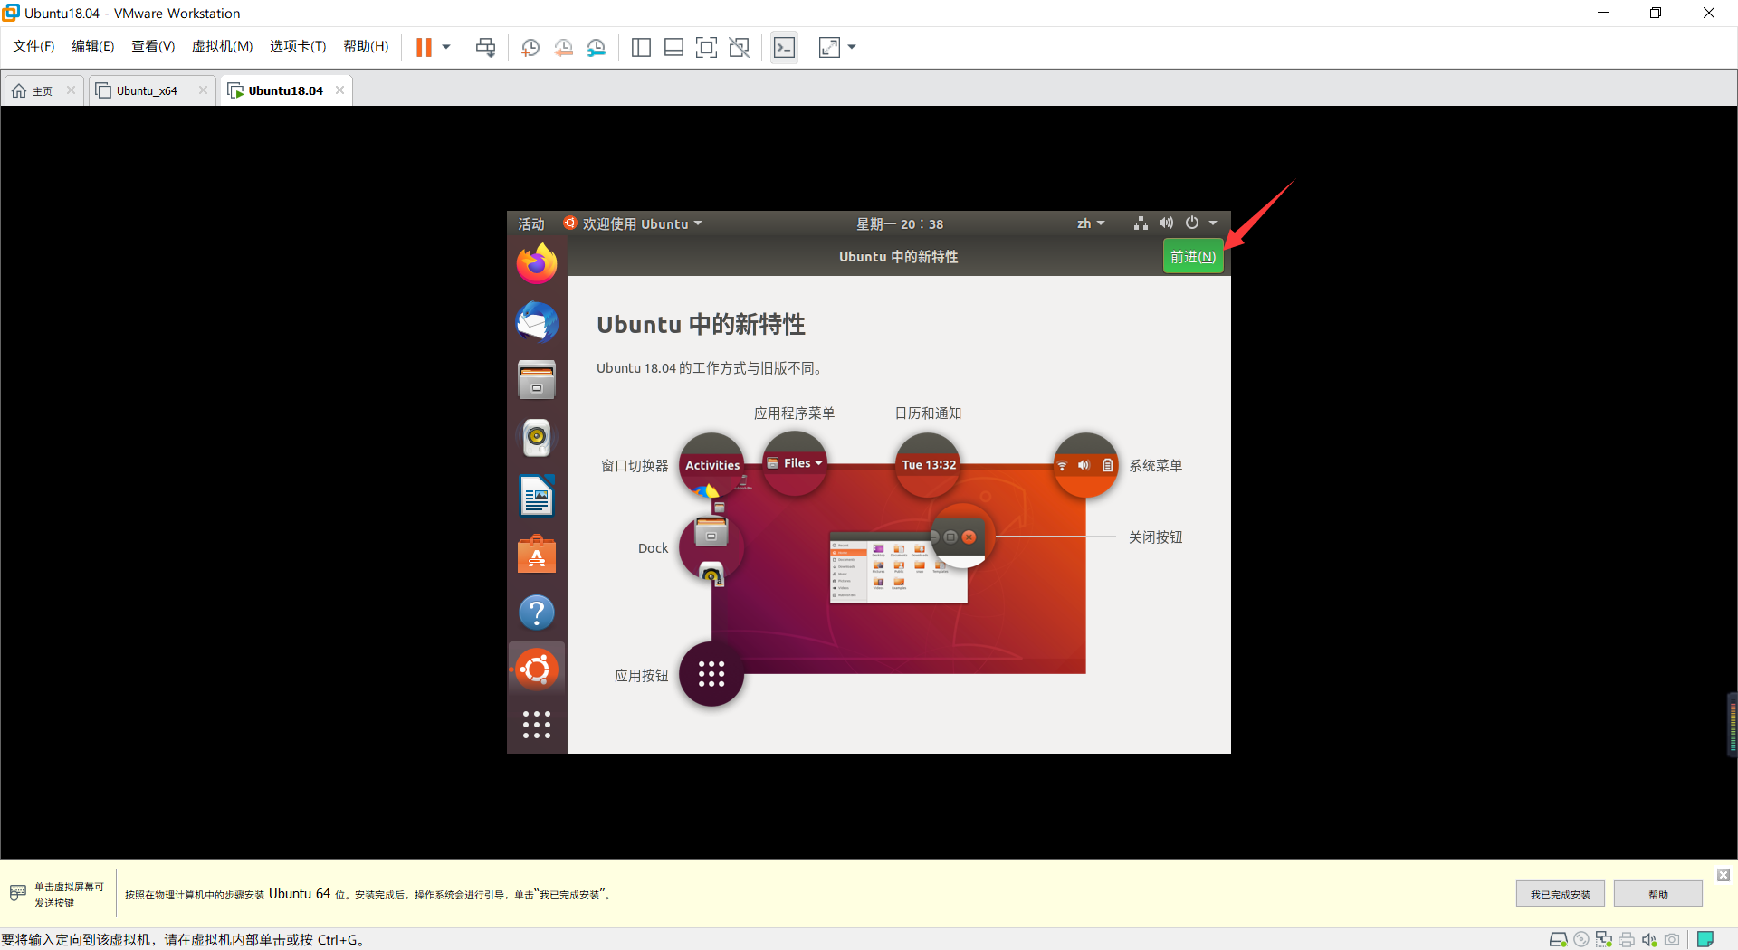Viewport: 1738px width, 950px height.
Task: Click the Ubuntu welcome icon in the dock
Action: 537,670
